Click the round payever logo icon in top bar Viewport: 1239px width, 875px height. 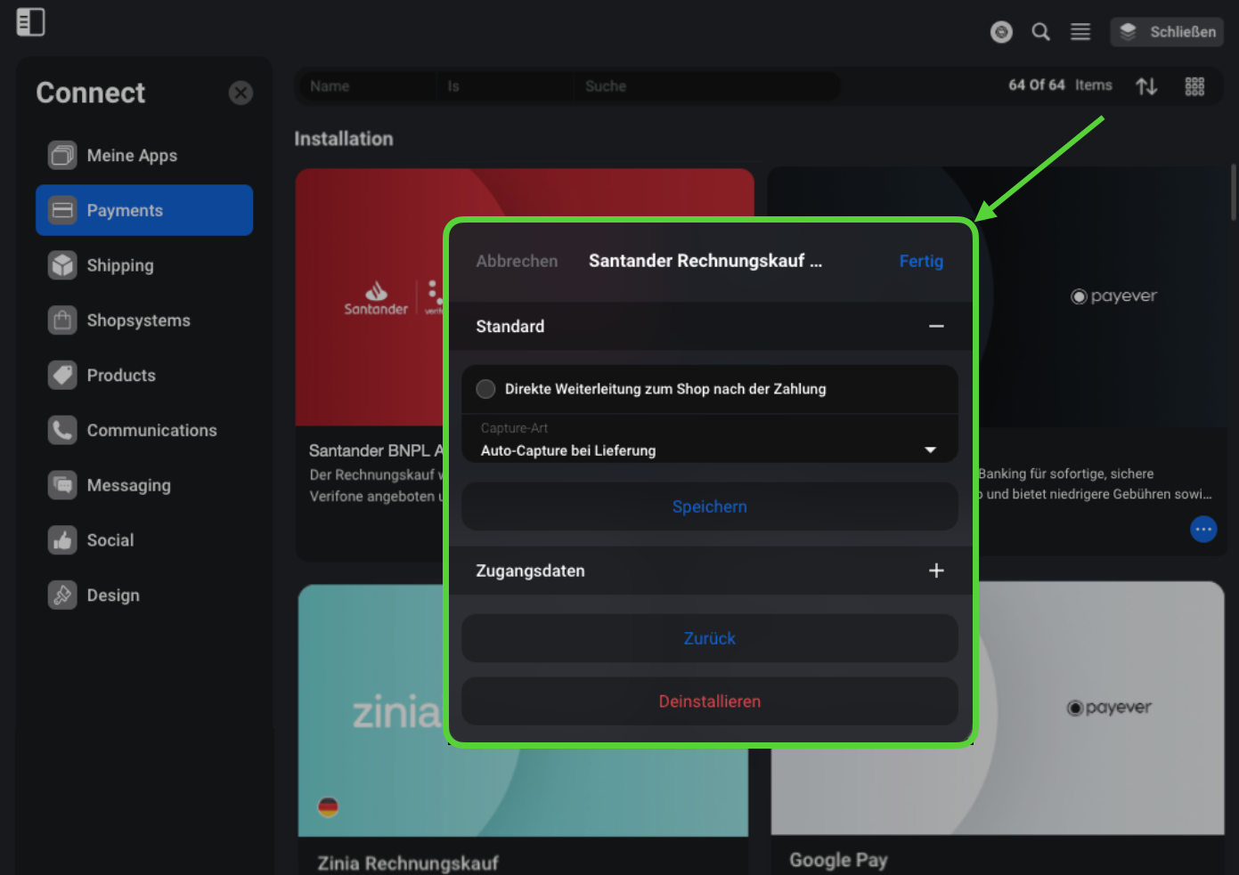pyautogui.click(x=1001, y=32)
